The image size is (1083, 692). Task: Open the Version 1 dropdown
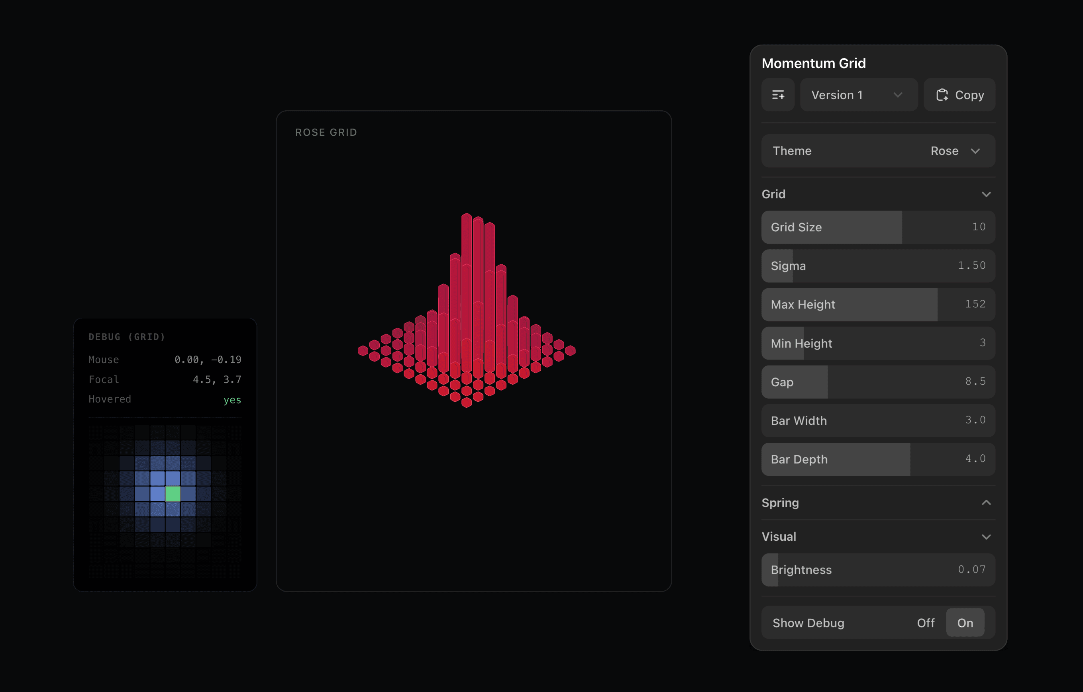tap(858, 95)
